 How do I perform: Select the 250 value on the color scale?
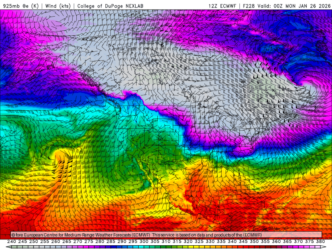coord(34,242)
